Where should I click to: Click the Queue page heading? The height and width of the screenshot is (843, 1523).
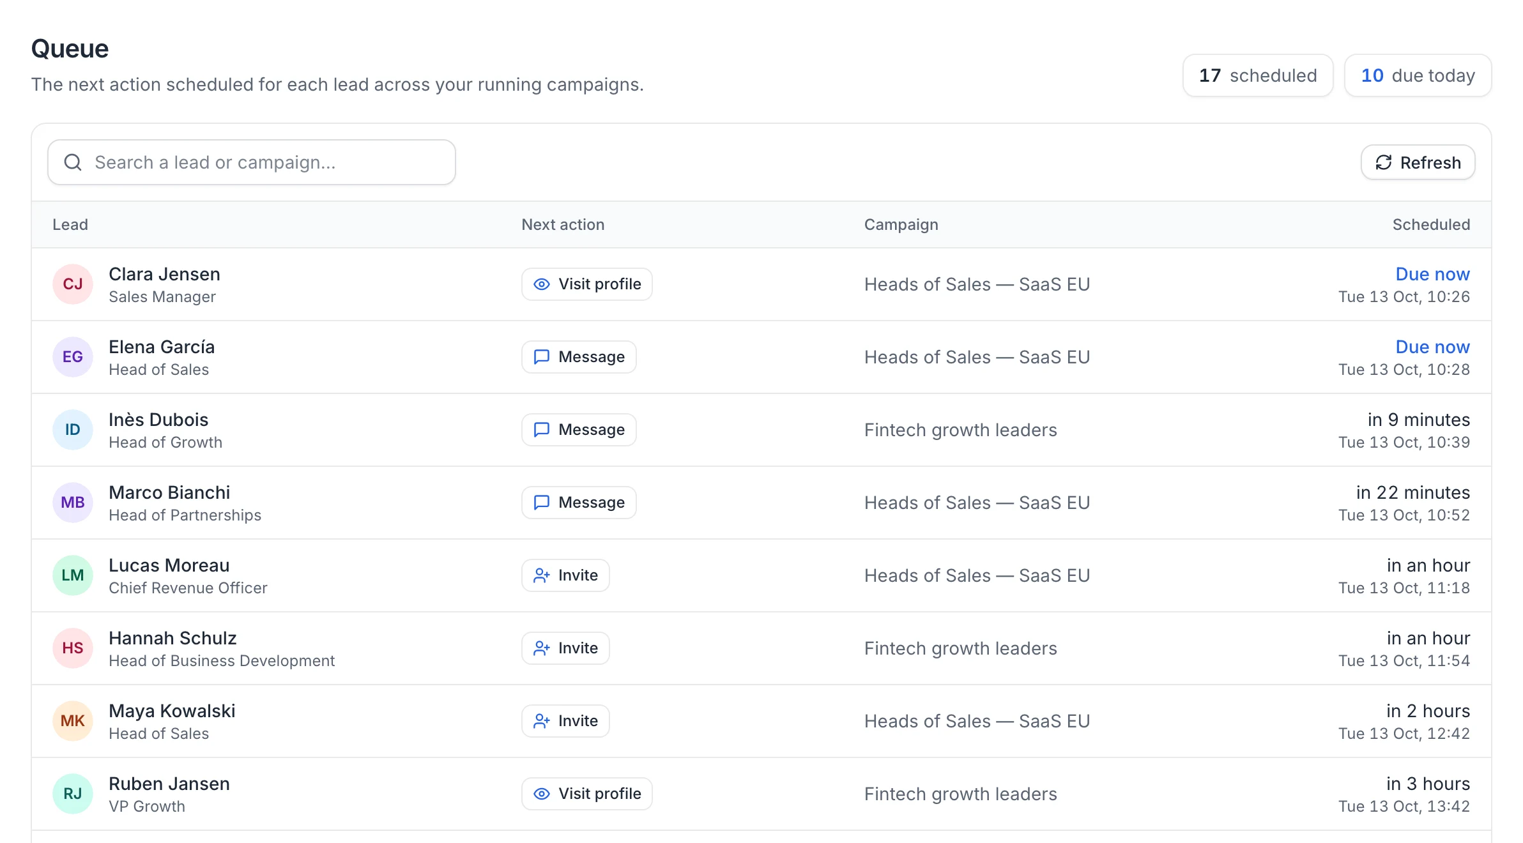pos(70,49)
